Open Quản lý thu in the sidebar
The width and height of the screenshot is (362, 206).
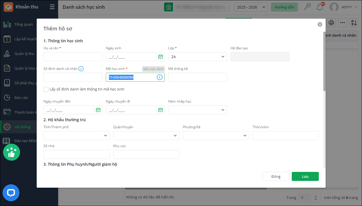click(x=24, y=54)
